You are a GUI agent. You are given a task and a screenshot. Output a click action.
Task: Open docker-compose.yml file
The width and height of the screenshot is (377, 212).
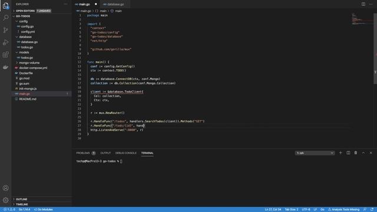tap(33, 68)
